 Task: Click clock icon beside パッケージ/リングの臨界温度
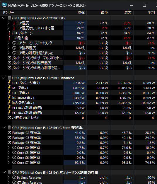(x=9, y=63)
